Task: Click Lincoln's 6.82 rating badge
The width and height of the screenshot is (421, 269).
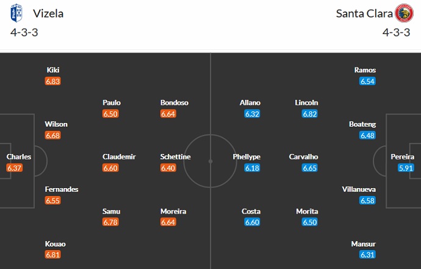Action: [x=310, y=114]
